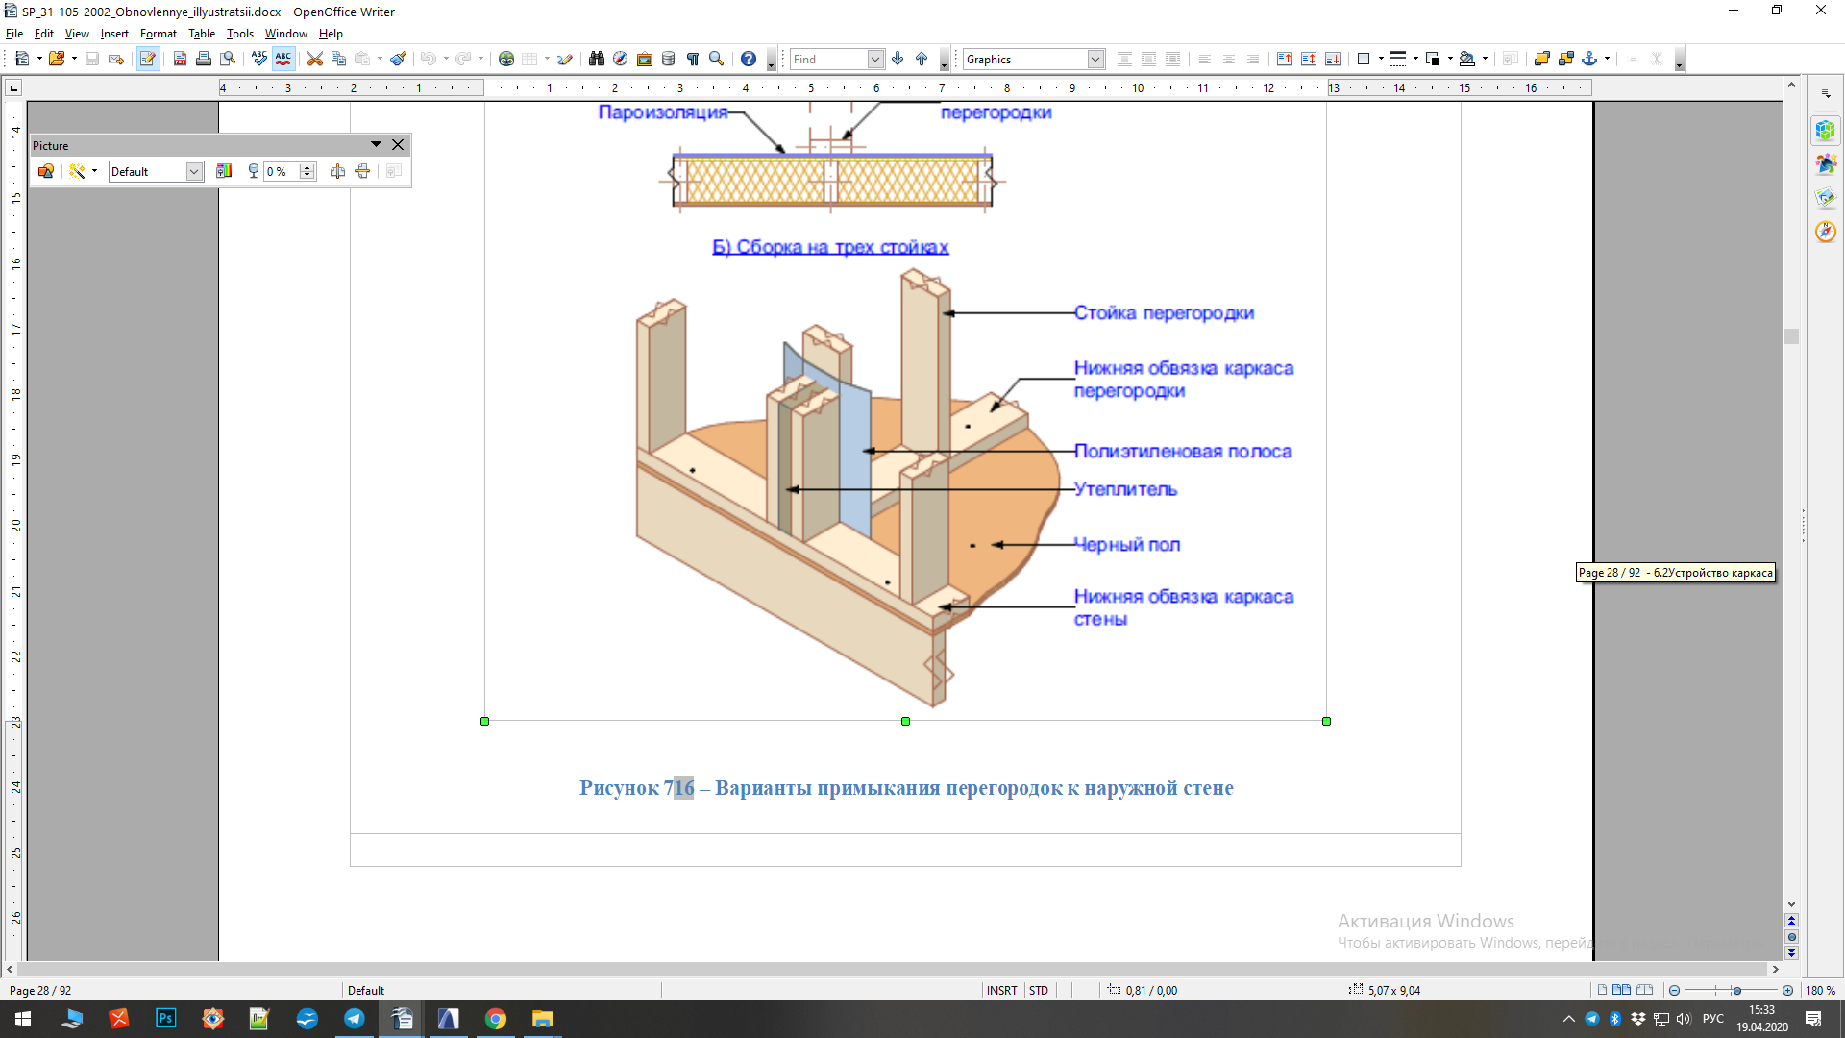Align picture to top
This screenshot has width=1845, height=1038.
point(1285,59)
